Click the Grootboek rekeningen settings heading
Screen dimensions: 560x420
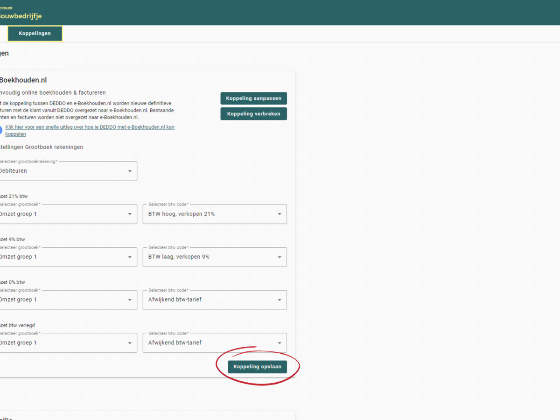pyautogui.click(x=42, y=147)
